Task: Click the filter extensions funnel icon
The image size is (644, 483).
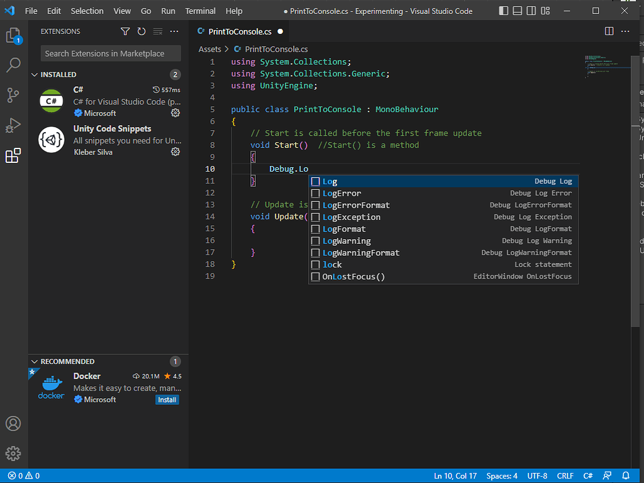Action: click(125, 31)
